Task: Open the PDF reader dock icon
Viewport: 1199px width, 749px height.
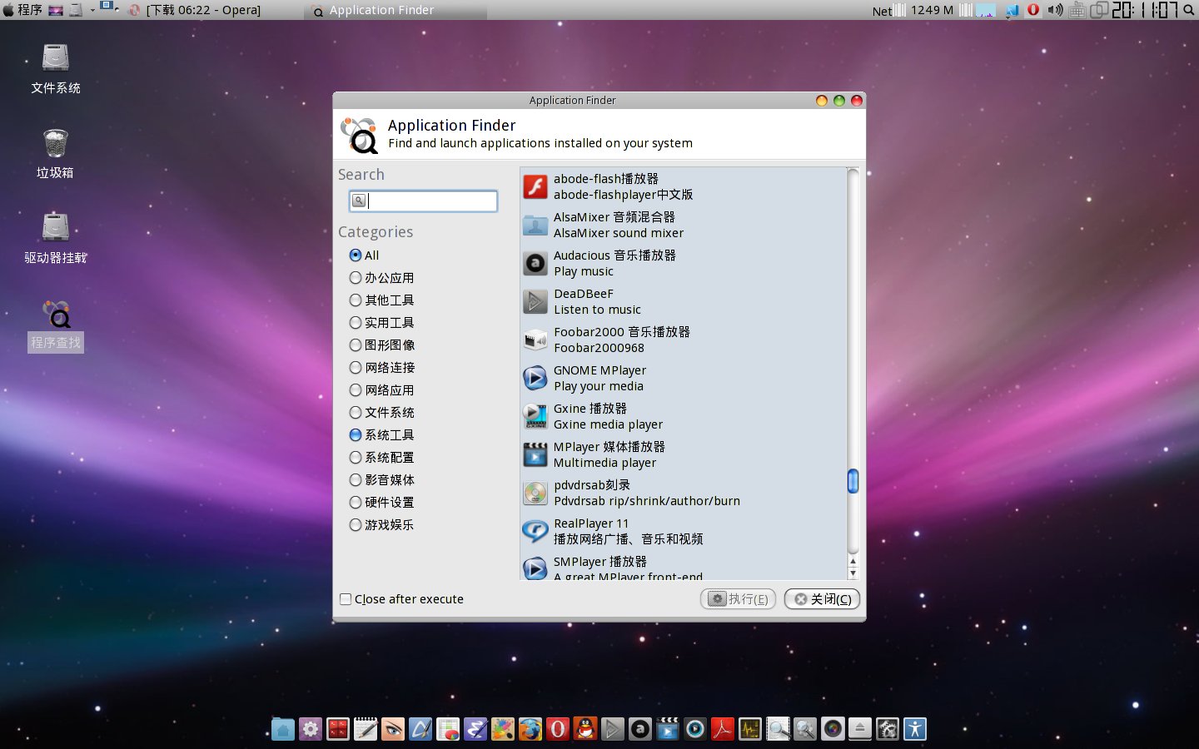Action: pos(723,729)
